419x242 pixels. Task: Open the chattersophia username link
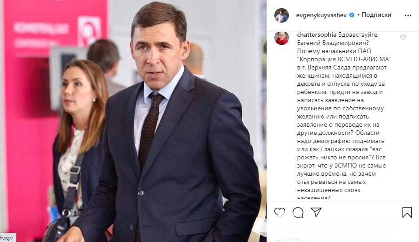point(317,35)
